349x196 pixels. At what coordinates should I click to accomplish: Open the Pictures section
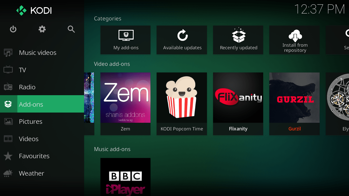coord(42,121)
